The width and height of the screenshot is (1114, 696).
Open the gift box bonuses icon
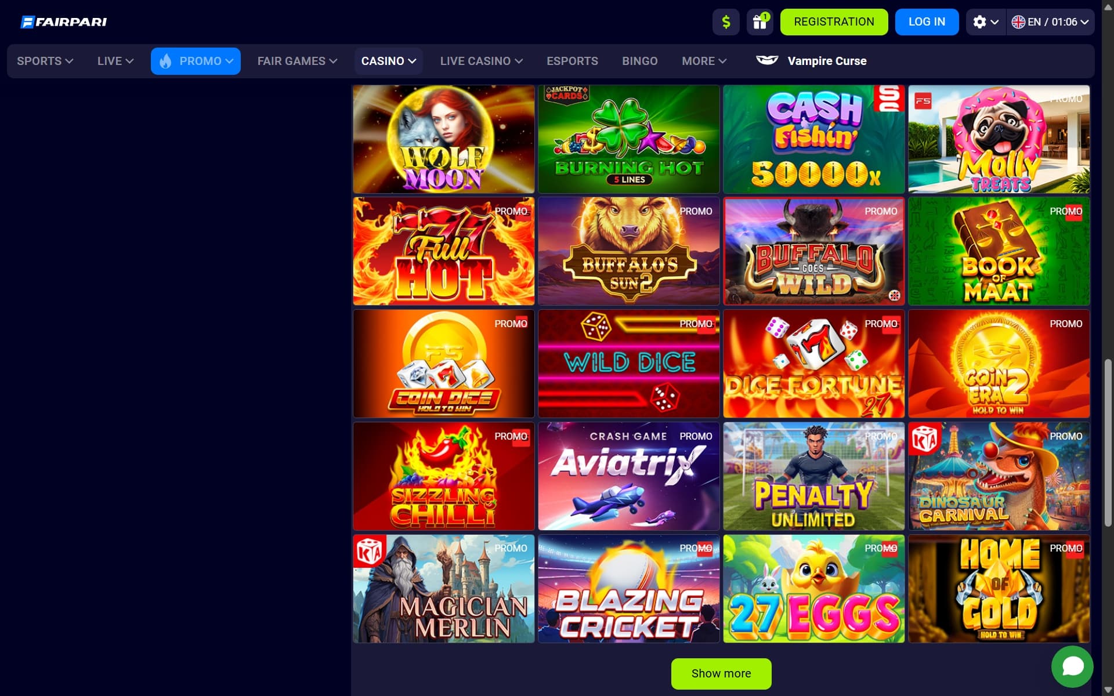pos(759,22)
